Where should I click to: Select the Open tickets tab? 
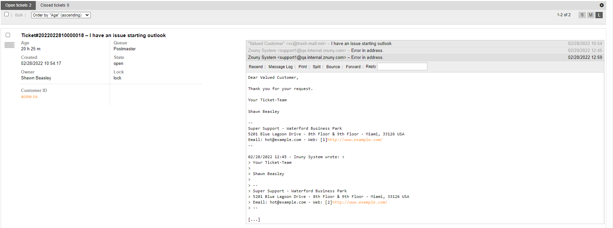pyautogui.click(x=18, y=5)
